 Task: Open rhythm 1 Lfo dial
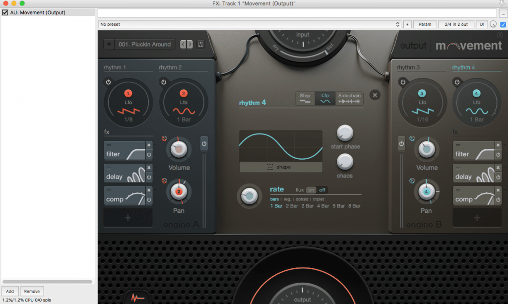128,103
